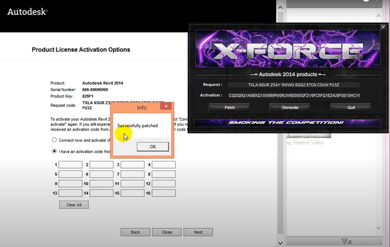Image resolution: width=390 pixels, height=247 pixels.
Task: Go Back in the activation wizard
Action: click(135, 232)
